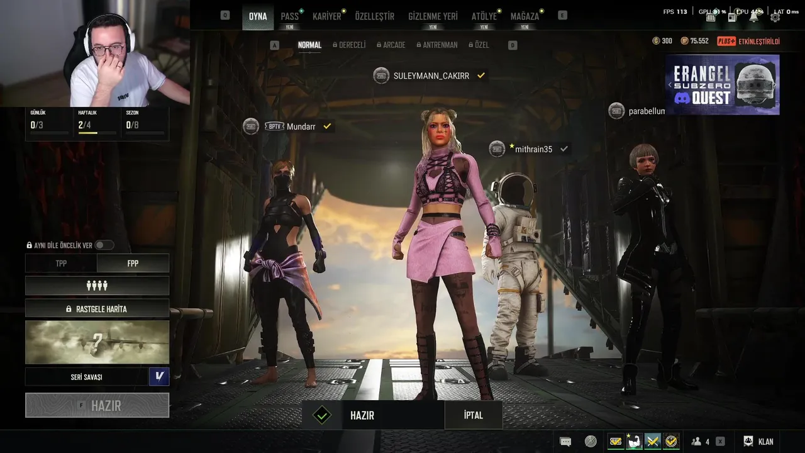Select the ÖZEL match mode

tap(479, 45)
